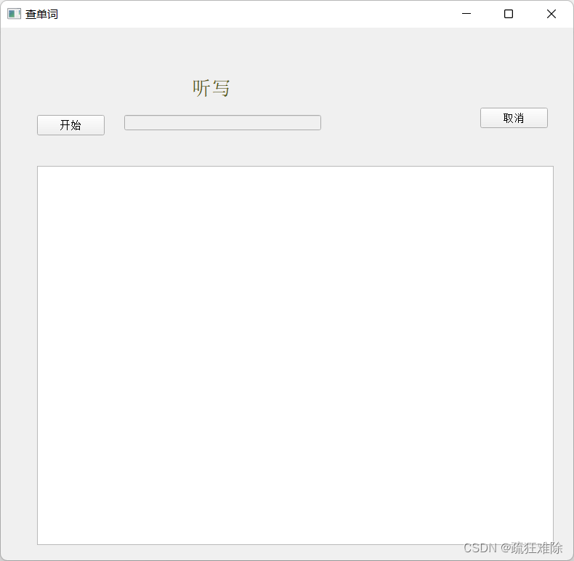Click the 取消 button

coord(514,118)
